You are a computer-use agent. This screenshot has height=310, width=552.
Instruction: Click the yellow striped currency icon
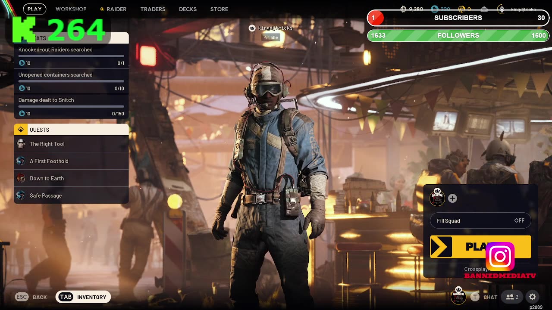coord(461,9)
